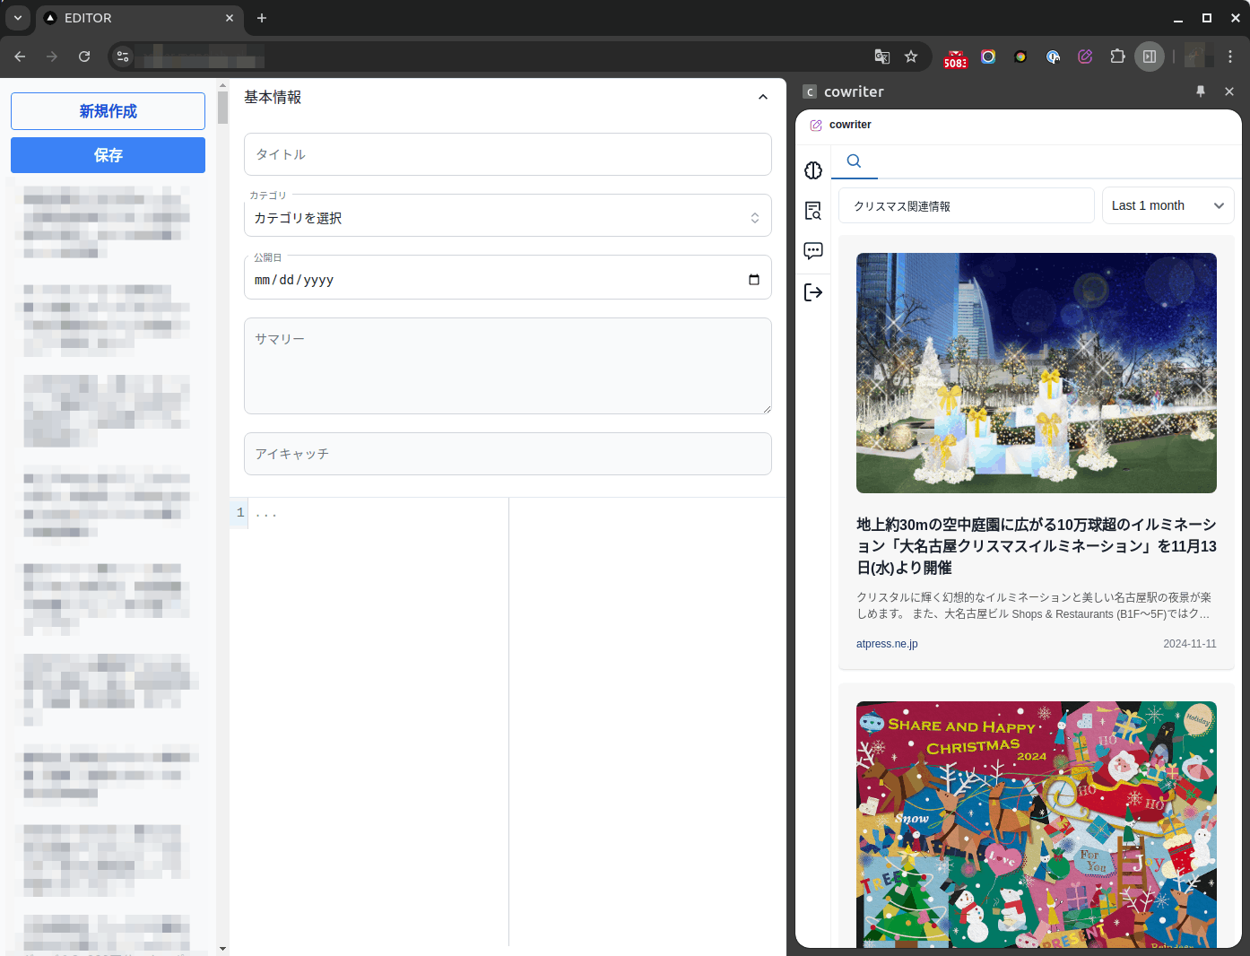1250x956 pixels.
Task: Click the blue clock extension icon
Action: (x=1053, y=56)
